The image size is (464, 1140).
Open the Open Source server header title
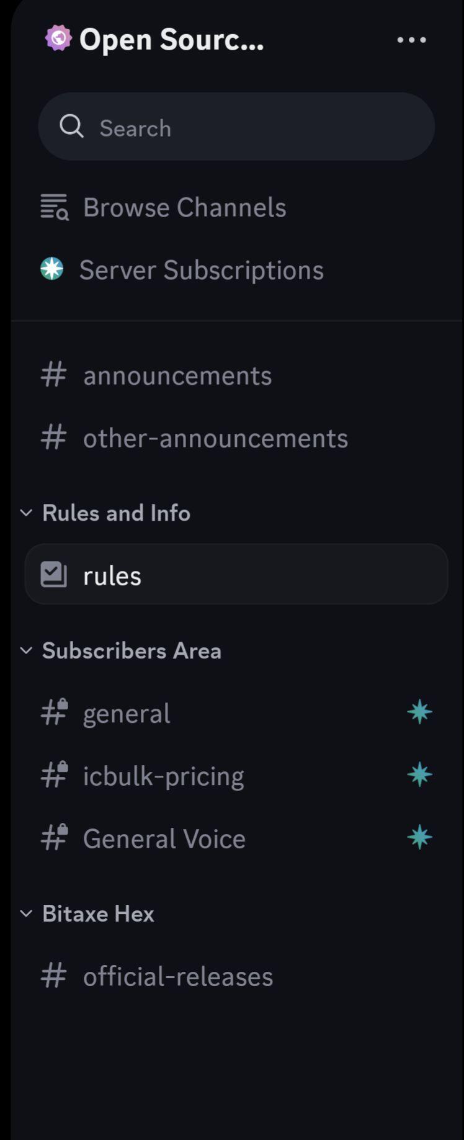(171, 39)
